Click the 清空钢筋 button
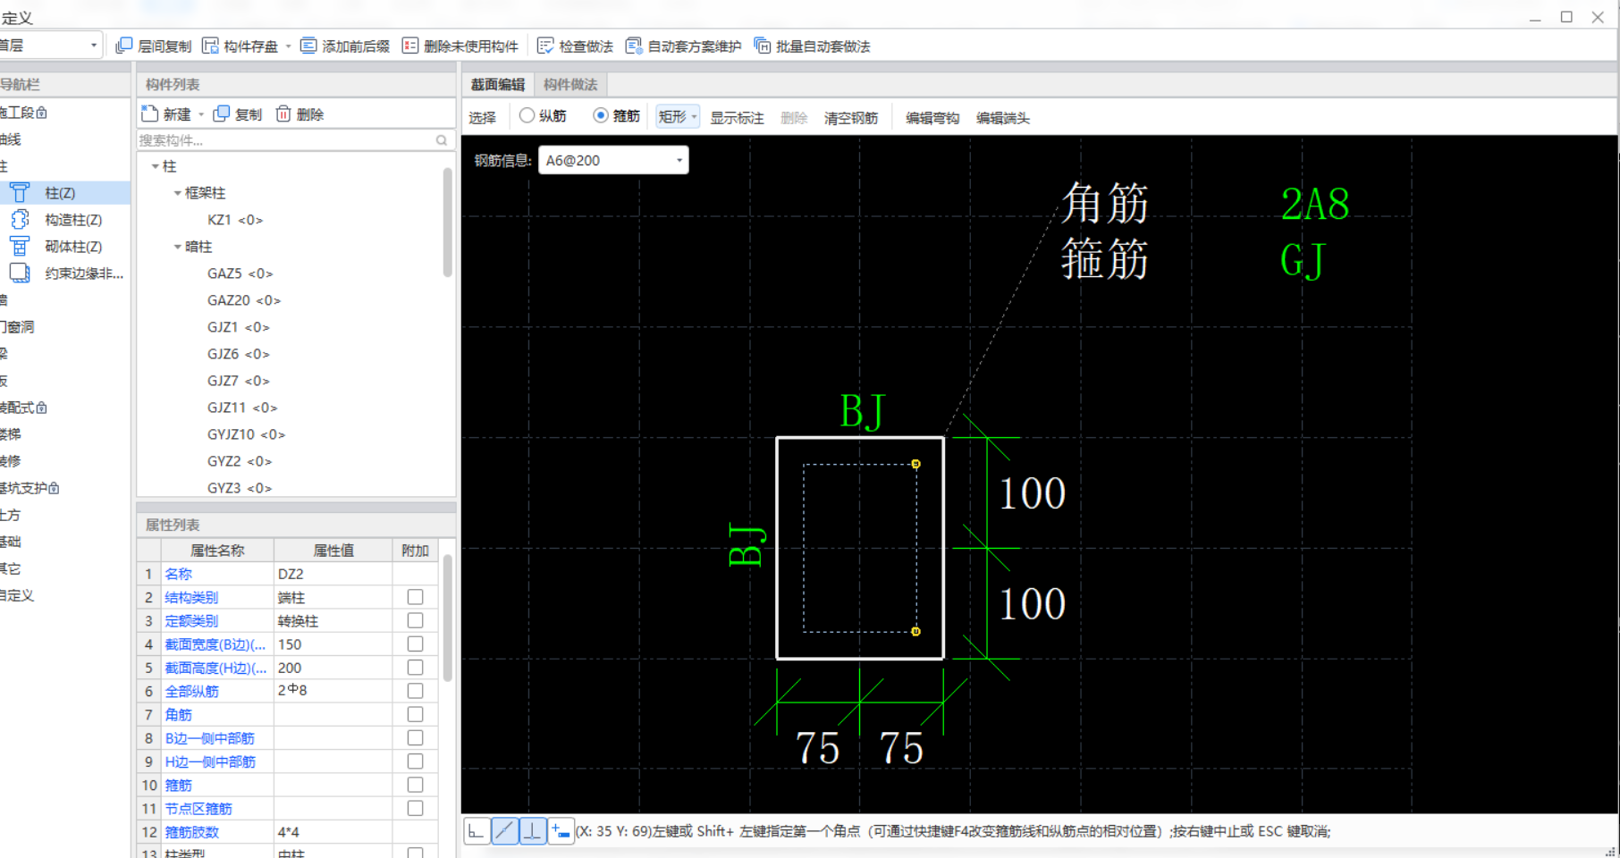Viewport: 1620px width, 858px height. click(851, 117)
